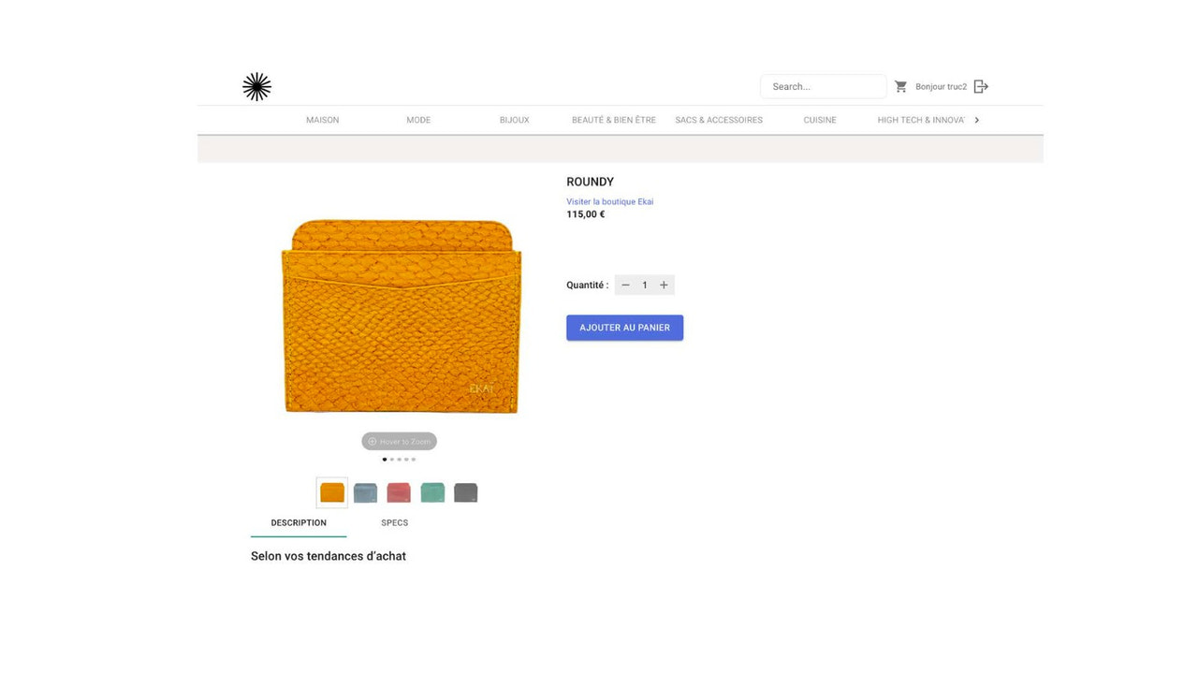Expand the HIGH TECH & INNOVA menu chevron

[976, 120]
